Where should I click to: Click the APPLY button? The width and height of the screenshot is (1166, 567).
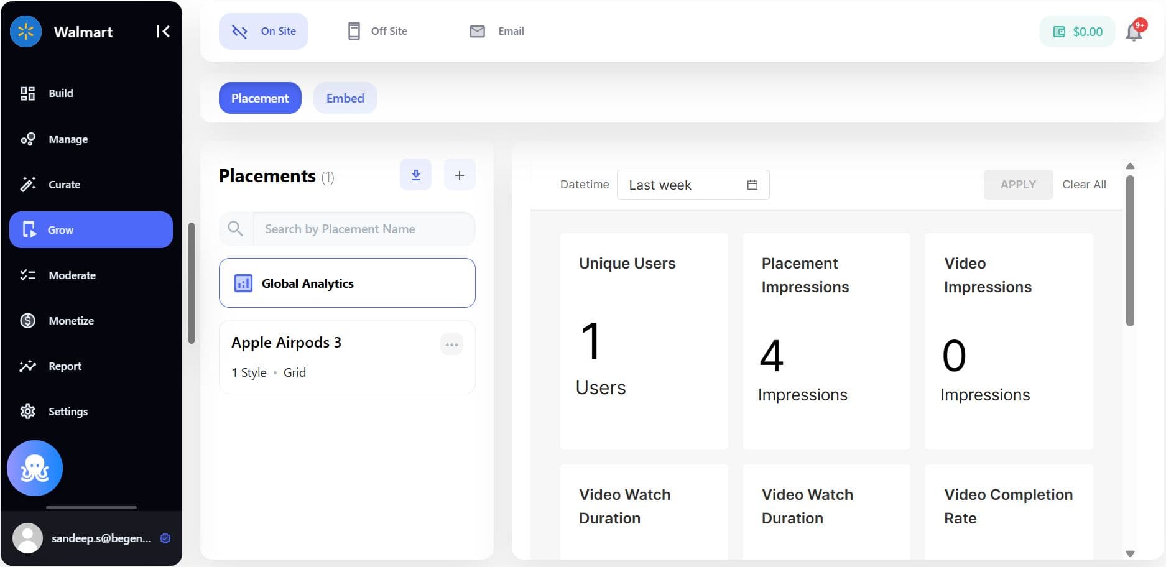pos(1018,185)
